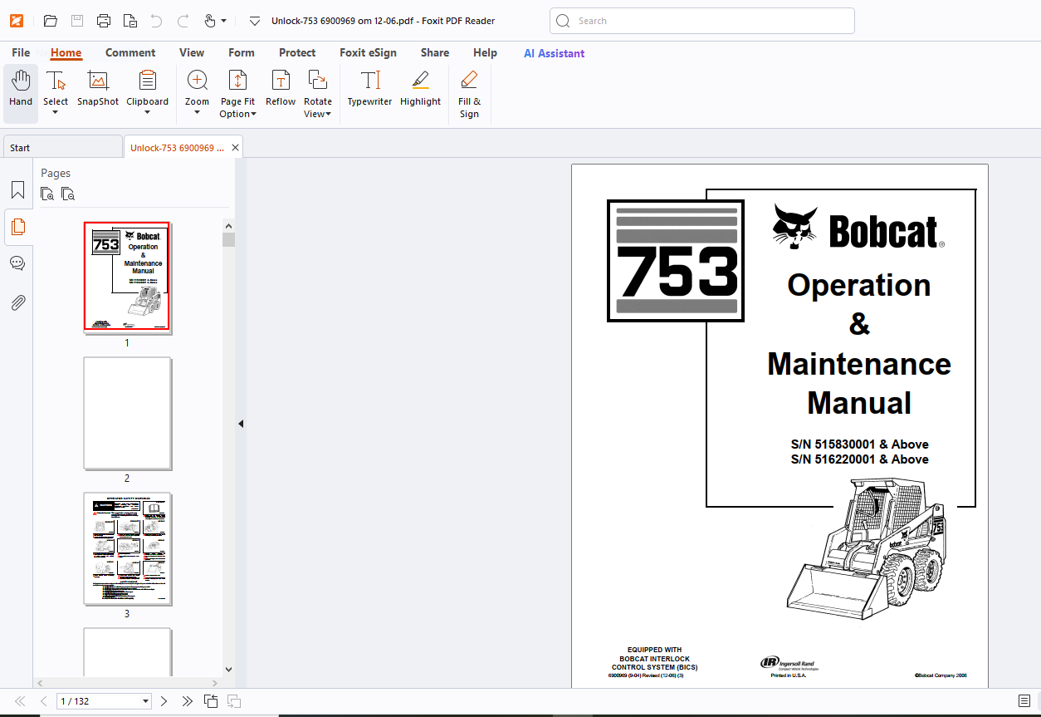
Task: Take a SnapShot of the page
Action: (x=98, y=89)
